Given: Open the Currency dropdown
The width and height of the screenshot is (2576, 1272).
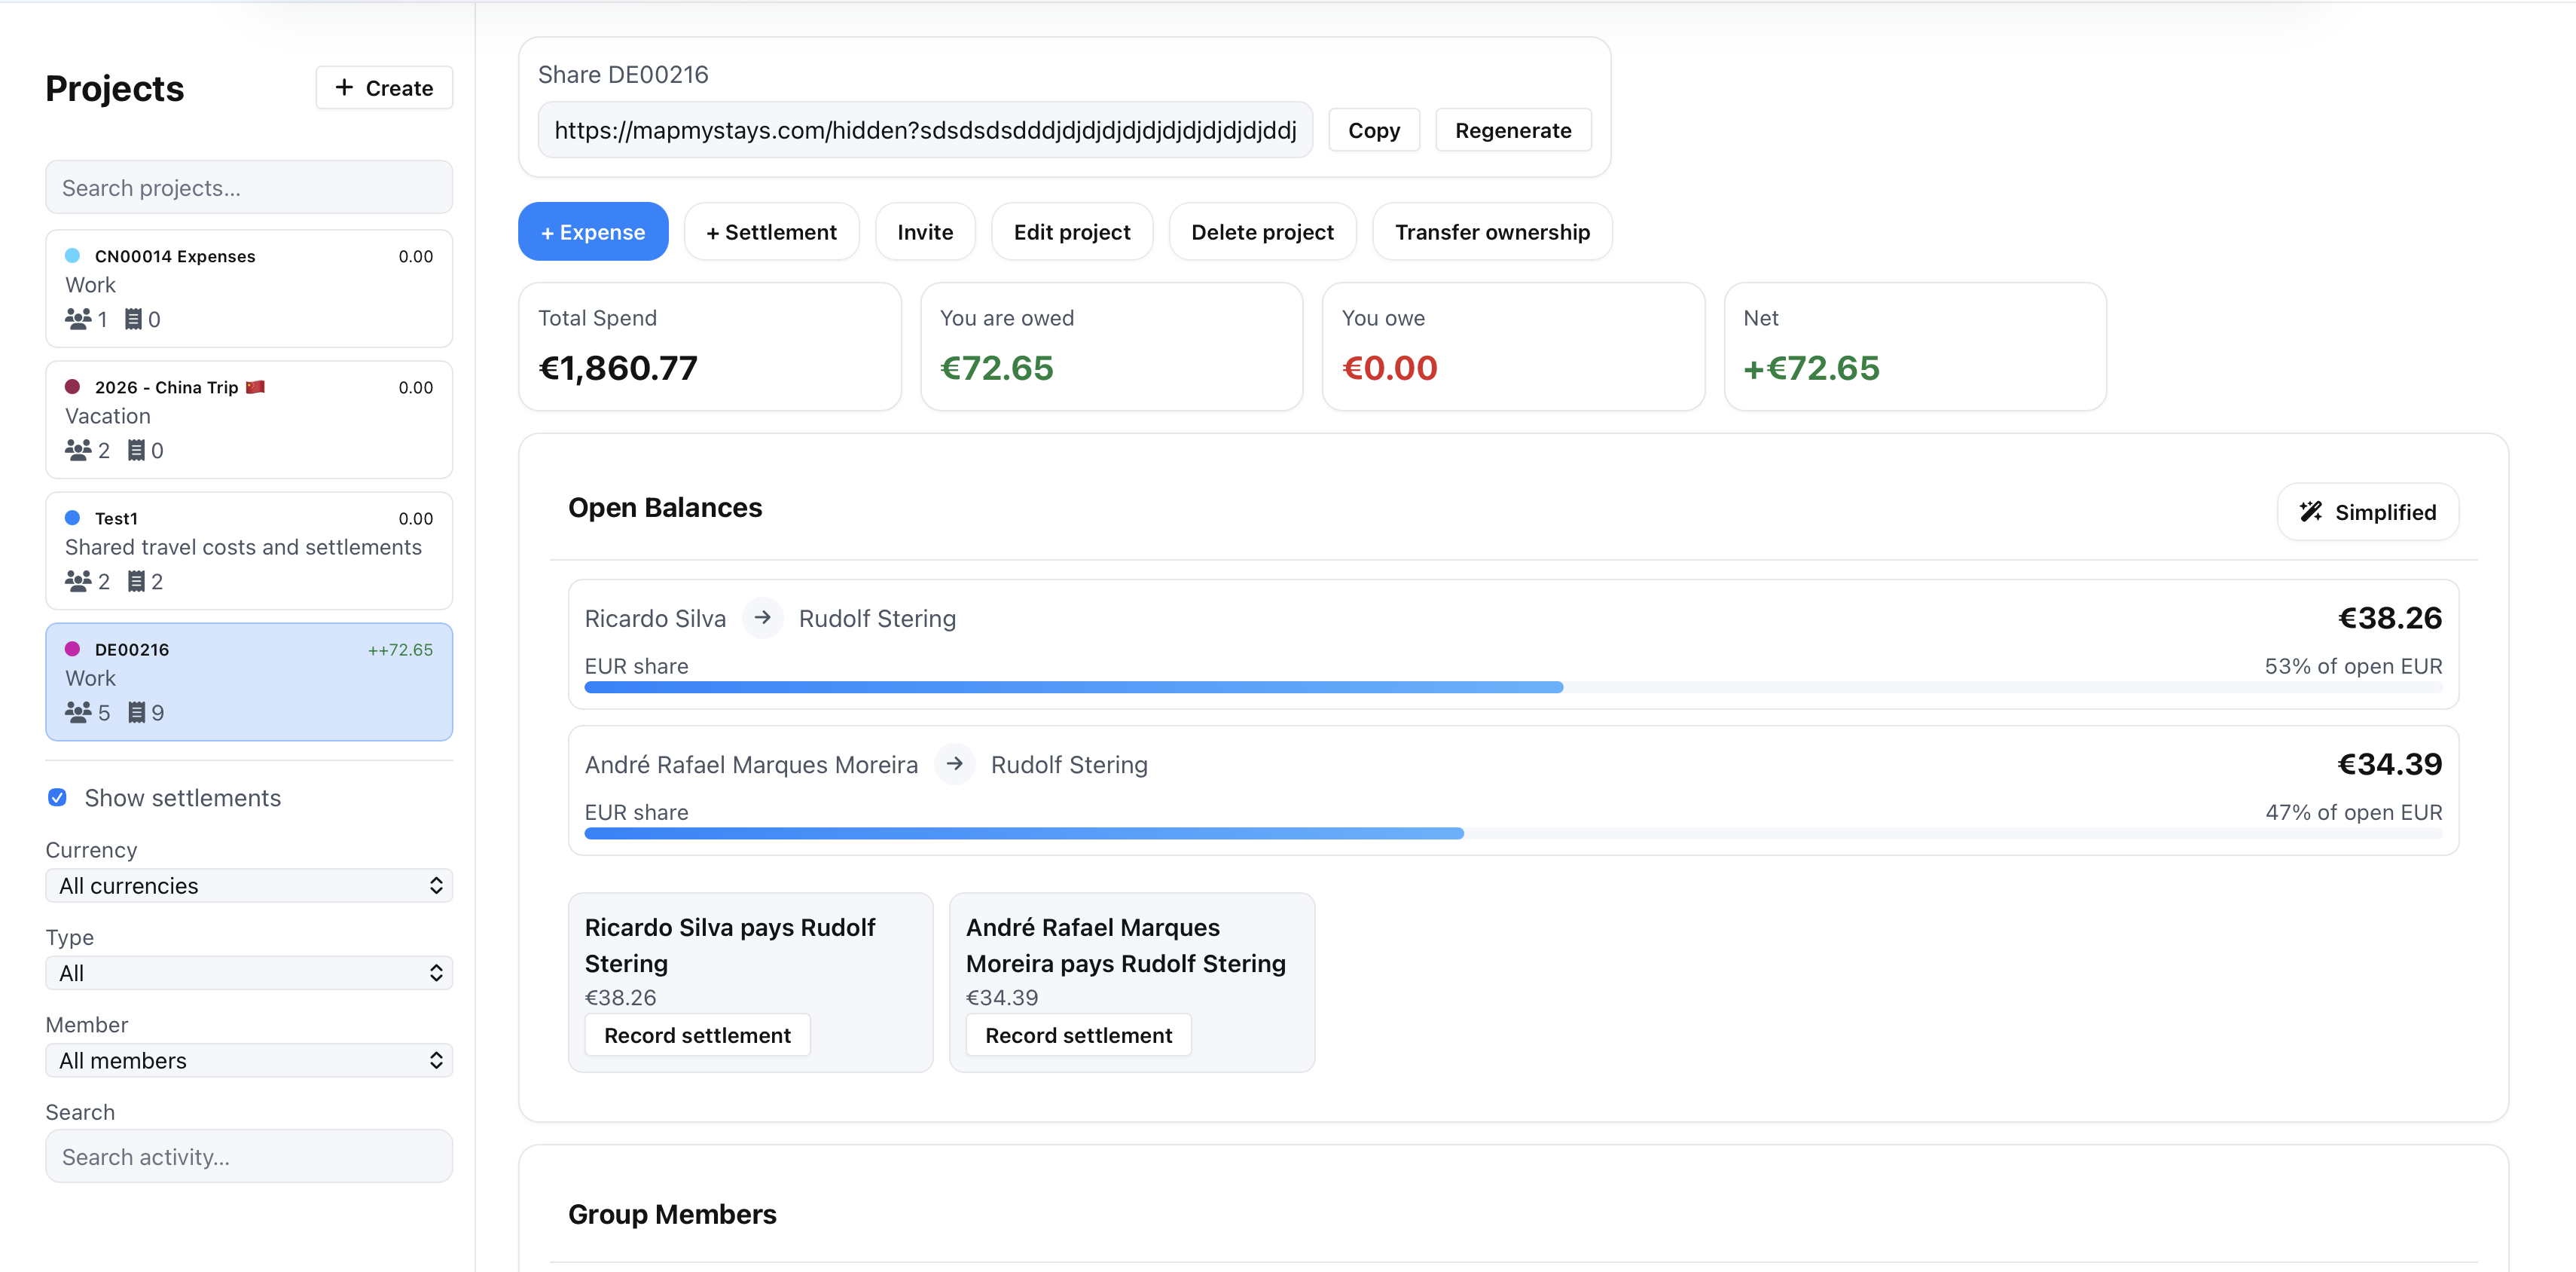Looking at the screenshot, I should click(249, 885).
